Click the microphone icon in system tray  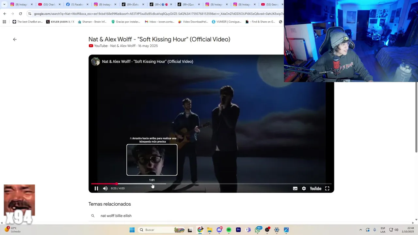(375, 230)
